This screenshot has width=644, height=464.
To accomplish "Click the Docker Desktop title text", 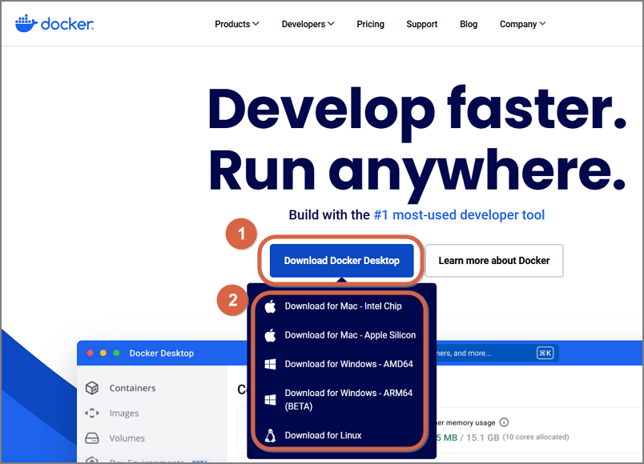I will click(162, 354).
